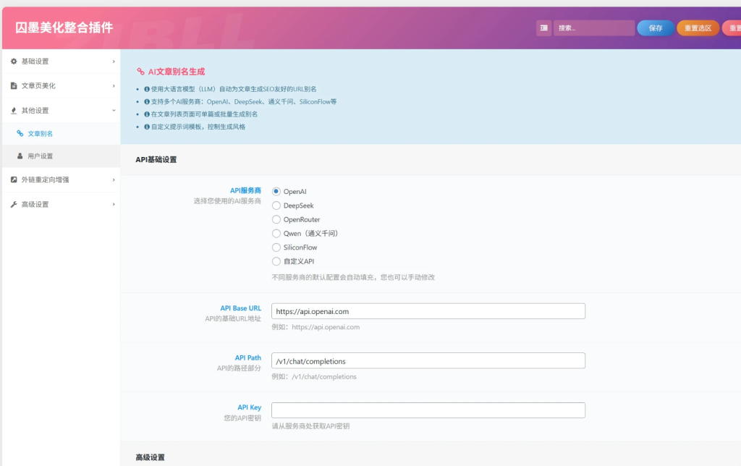This screenshot has width=741, height=466.
Task: Select the 自定义API radio button
Action: [x=276, y=261]
